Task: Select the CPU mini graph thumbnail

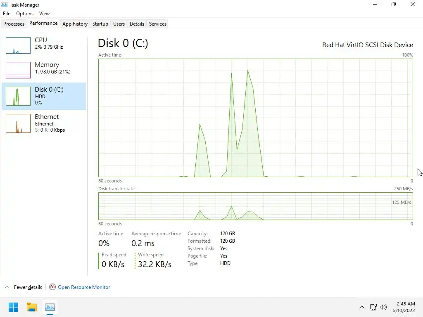Action: [18, 45]
